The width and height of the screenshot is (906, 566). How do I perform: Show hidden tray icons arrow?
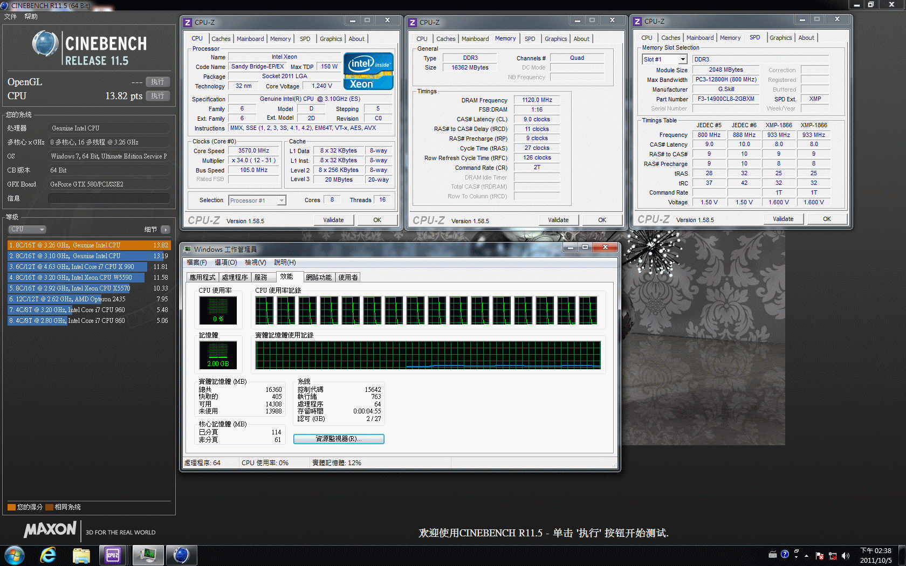(807, 556)
